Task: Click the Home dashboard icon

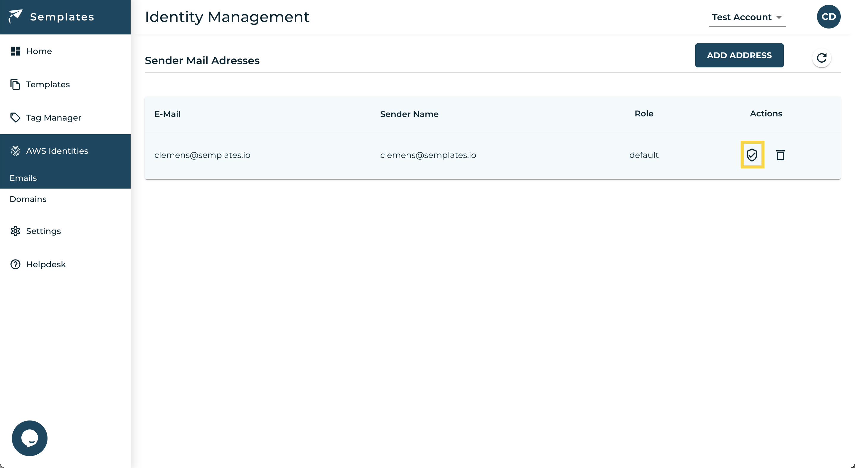Action: 15,51
